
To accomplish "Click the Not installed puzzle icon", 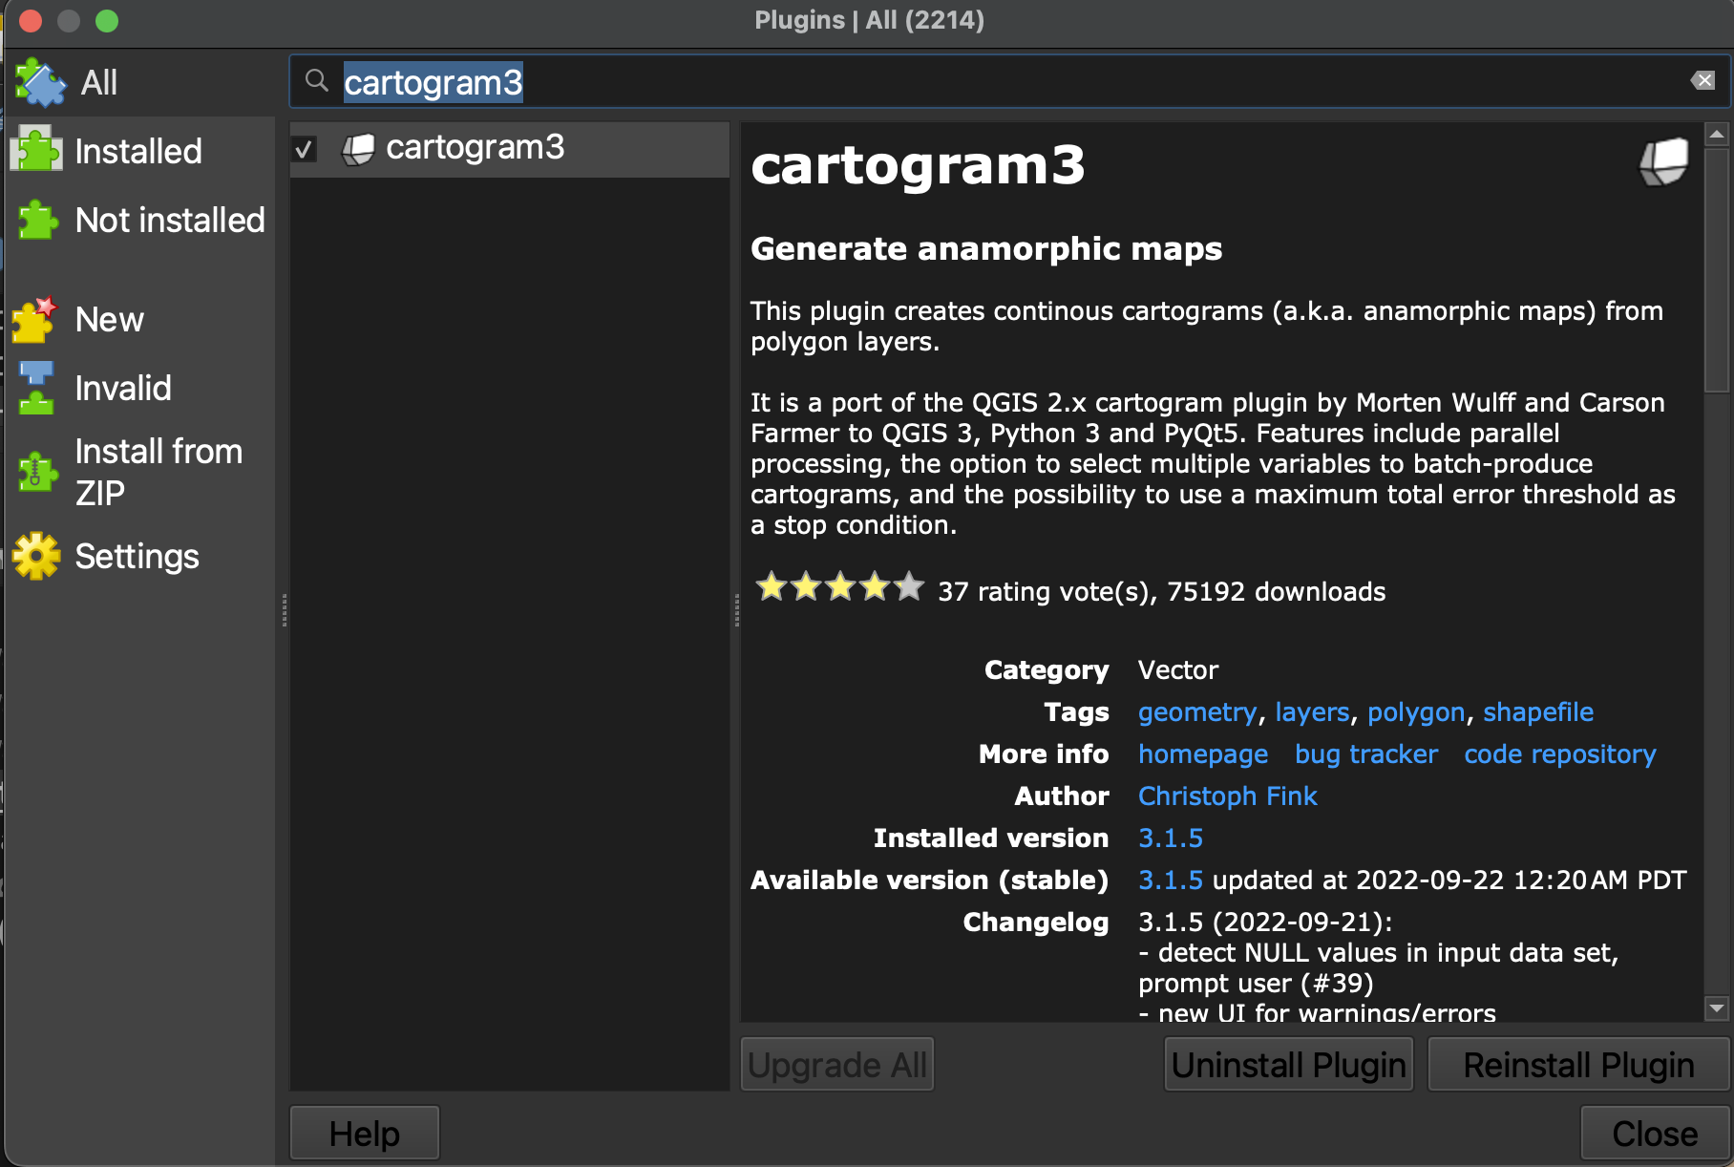I will click(x=37, y=221).
